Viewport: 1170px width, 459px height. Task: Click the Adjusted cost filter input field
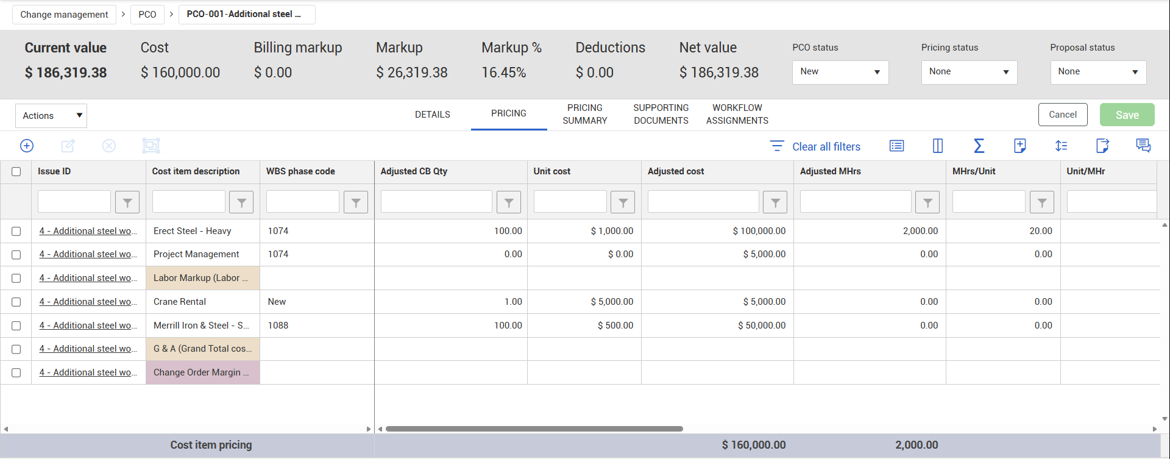(703, 202)
